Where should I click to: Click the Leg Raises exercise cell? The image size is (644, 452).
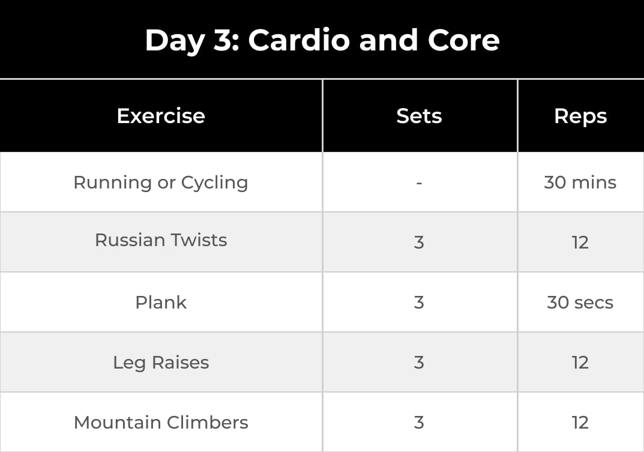[161, 363]
